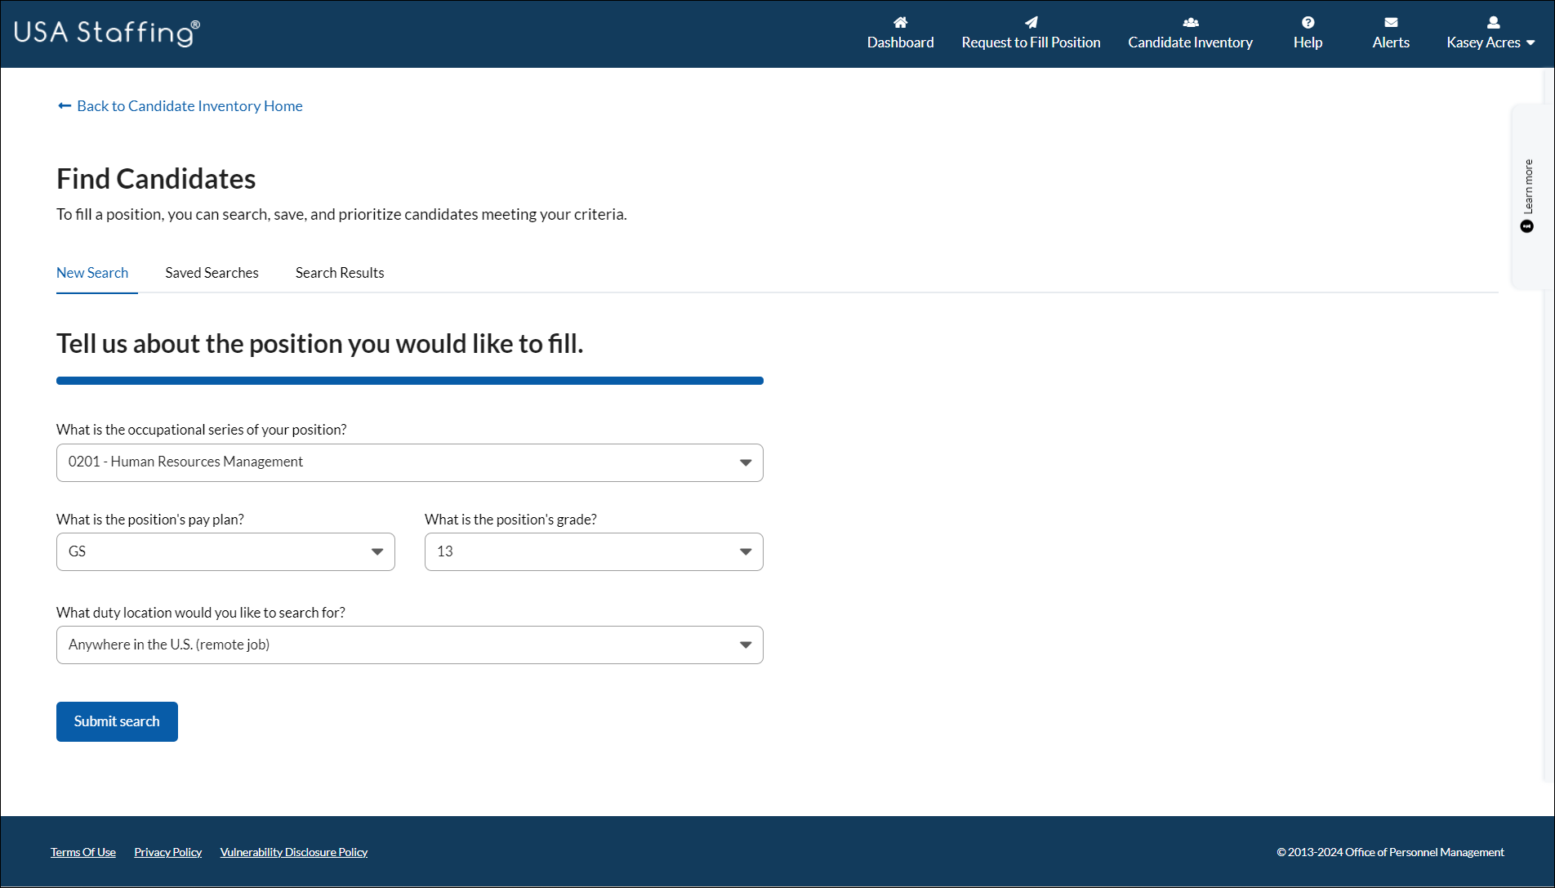The height and width of the screenshot is (888, 1555).
Task: Open the Learn more side panel
Action: (1528, 186)
